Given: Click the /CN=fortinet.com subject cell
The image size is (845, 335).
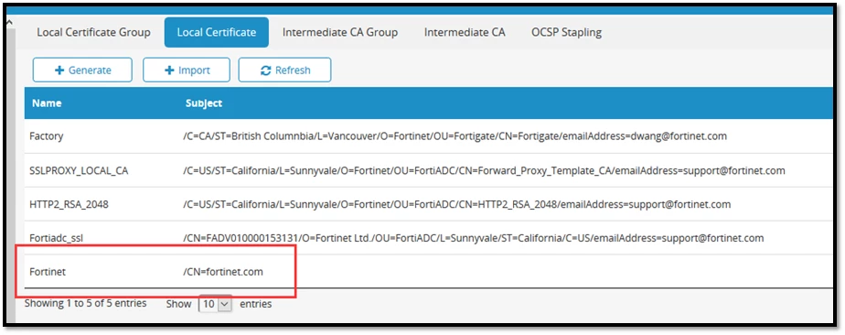Looking at the screenshot, I should click(223, 272).
